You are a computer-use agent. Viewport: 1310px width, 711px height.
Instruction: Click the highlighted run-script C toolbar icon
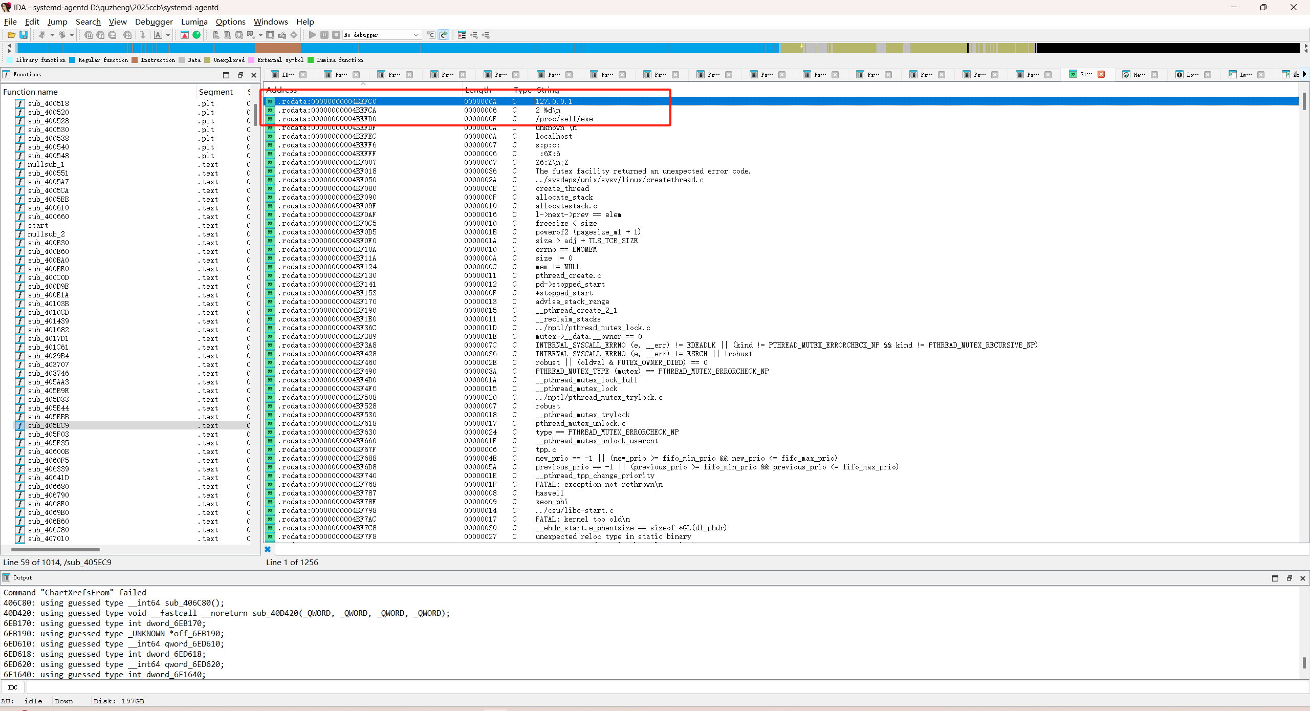pyautogui.click(x=444, y=35)
